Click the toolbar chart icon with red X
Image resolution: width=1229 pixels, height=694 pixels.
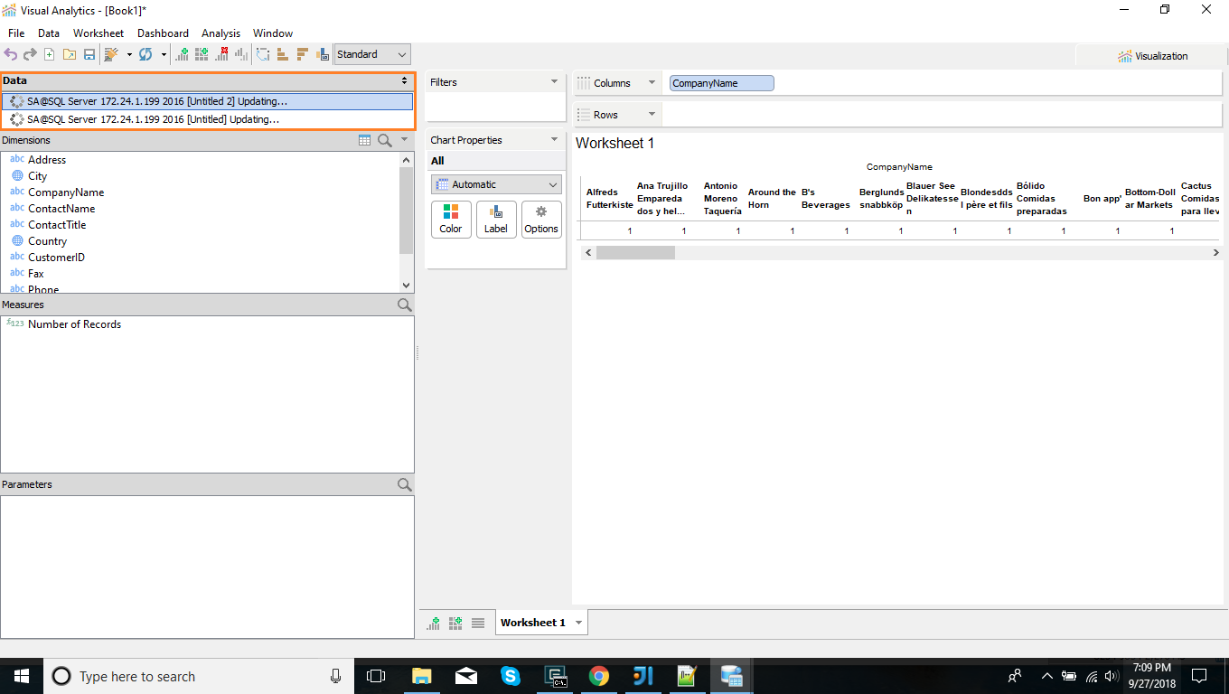point(221,54)
